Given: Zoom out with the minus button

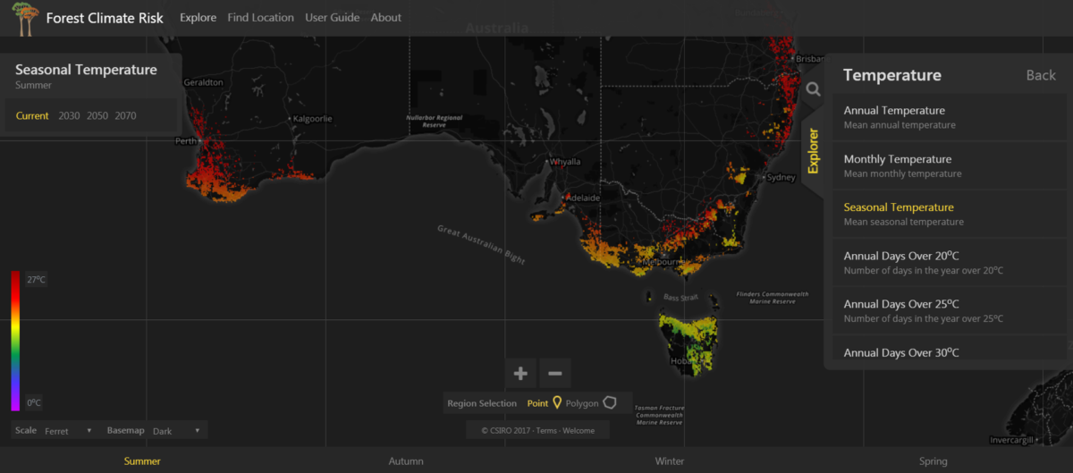Looking at the screenshot, I should (x=554, y=373).
